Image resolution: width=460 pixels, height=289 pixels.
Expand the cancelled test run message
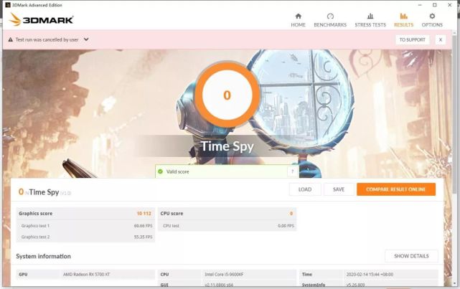86,39
